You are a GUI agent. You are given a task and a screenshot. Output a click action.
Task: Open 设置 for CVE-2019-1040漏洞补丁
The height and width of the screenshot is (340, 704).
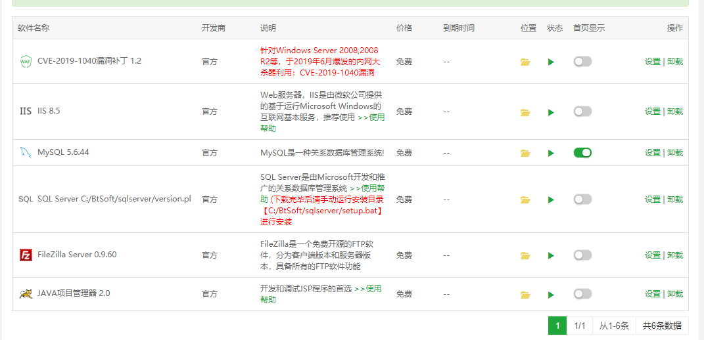[x=652, y=62]
